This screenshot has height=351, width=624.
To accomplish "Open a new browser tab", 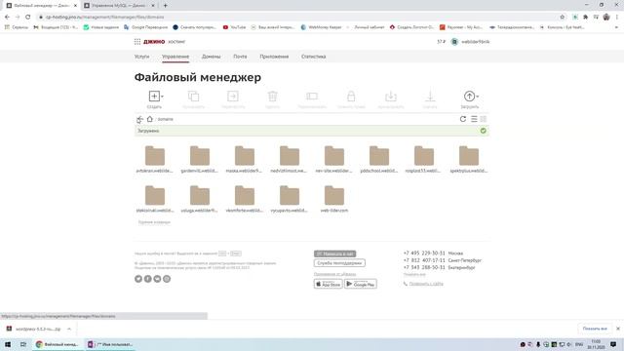I will tap(165, 6).
